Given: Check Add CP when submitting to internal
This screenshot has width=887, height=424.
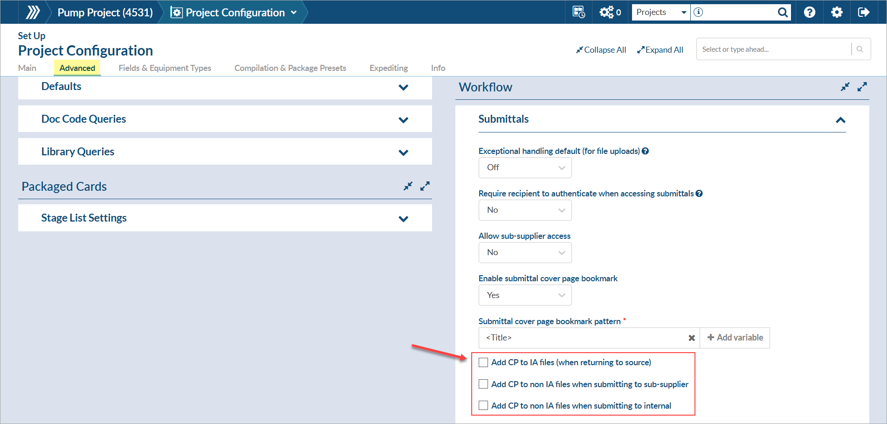Looking at the screenshot, I should click(x=483, y=405).
